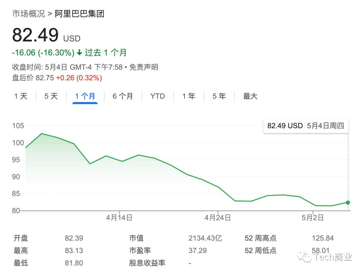
Task: Click the +0.26 (0.32%) after-hours change
Action: (x=79, y=78)
